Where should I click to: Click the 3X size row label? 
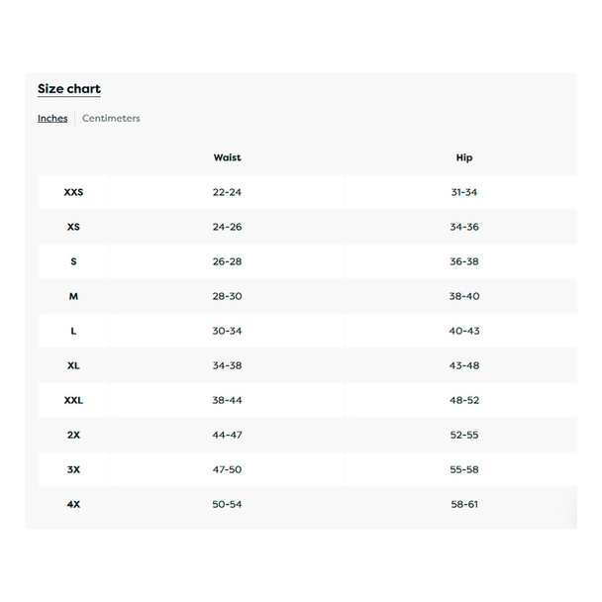73,469
